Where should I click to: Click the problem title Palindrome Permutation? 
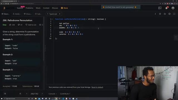[x=18, y=20]
